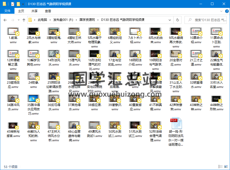Expand the address bar history dropdown
Screen dimensions: 230x170
(x=170, y=20)
